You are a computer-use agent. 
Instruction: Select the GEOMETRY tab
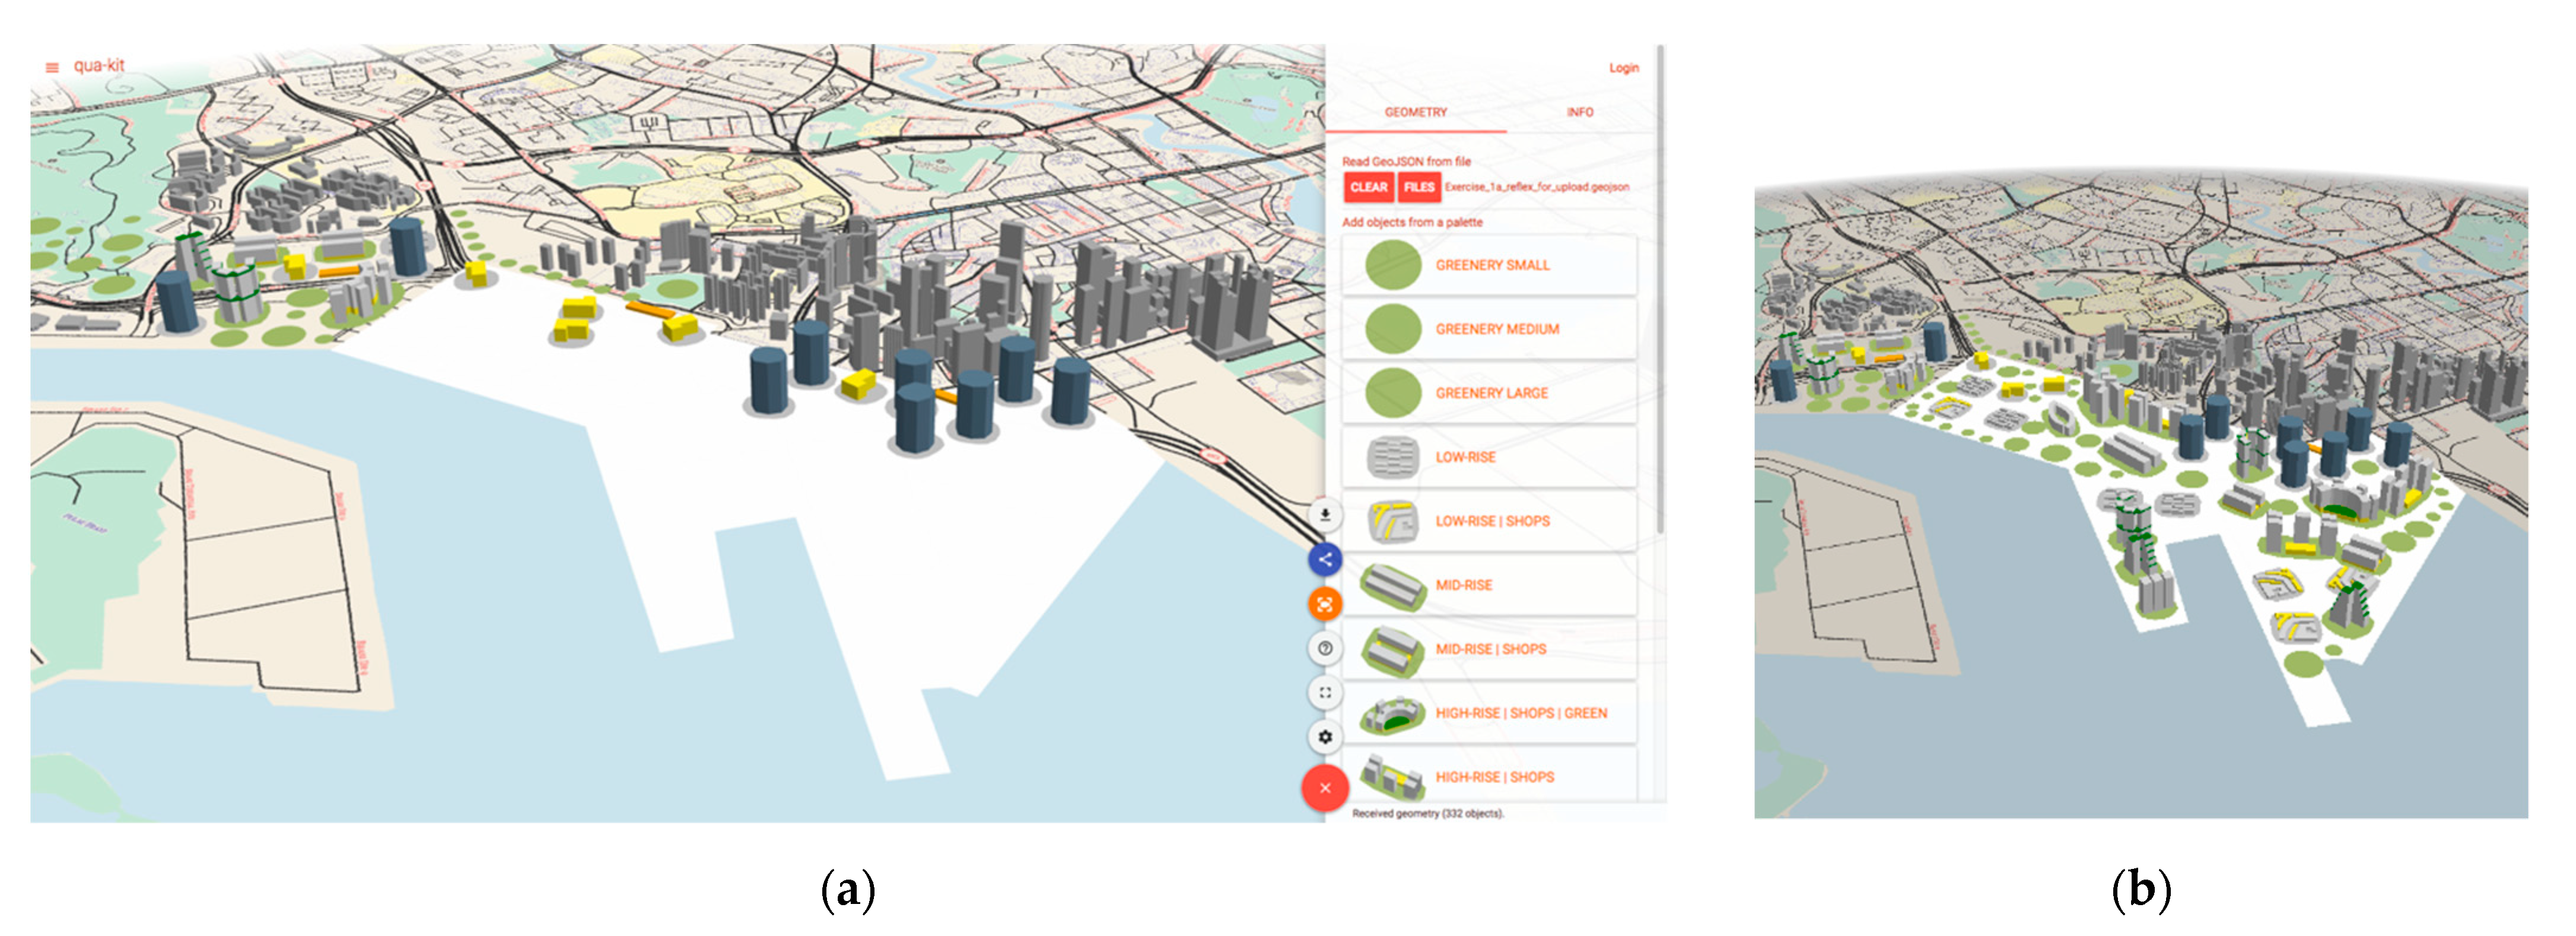tap(1415, 112)
